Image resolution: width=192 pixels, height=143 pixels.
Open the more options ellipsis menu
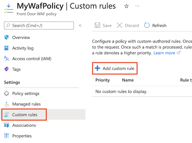tap(137, 6)
